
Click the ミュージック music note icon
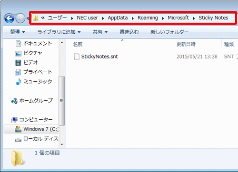[x=19, y=82]
